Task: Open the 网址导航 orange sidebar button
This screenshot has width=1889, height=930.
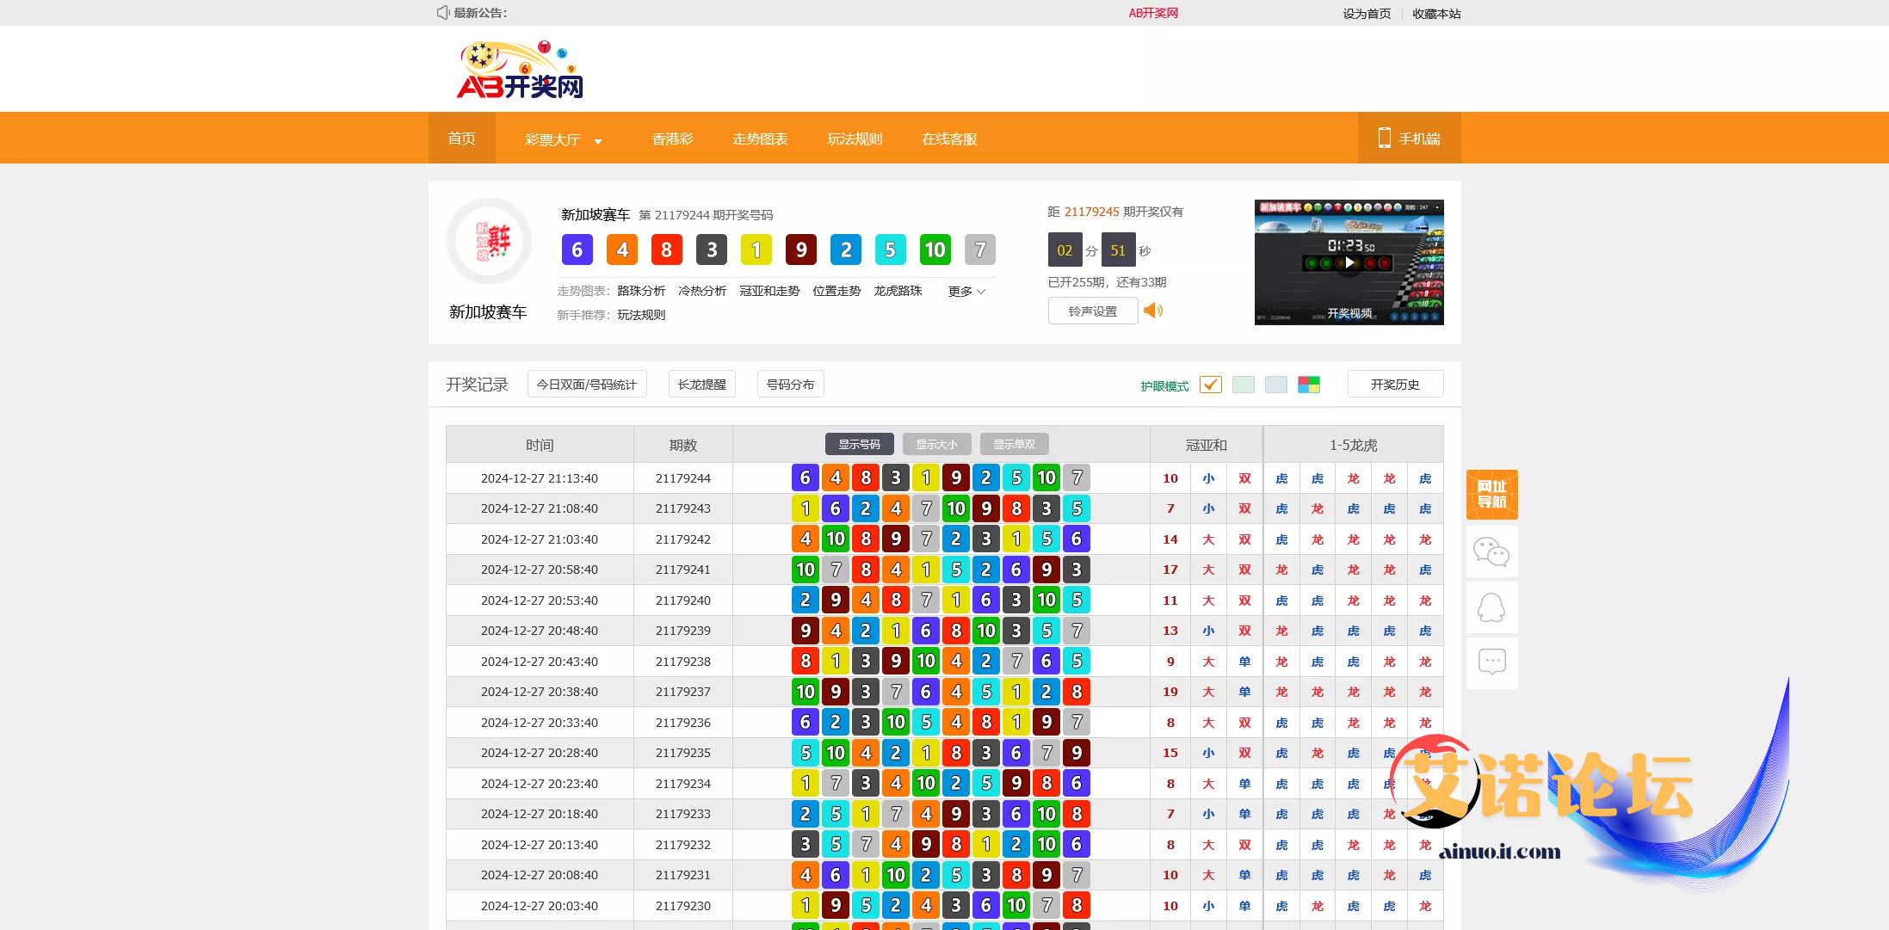Action: (1491, 494)
